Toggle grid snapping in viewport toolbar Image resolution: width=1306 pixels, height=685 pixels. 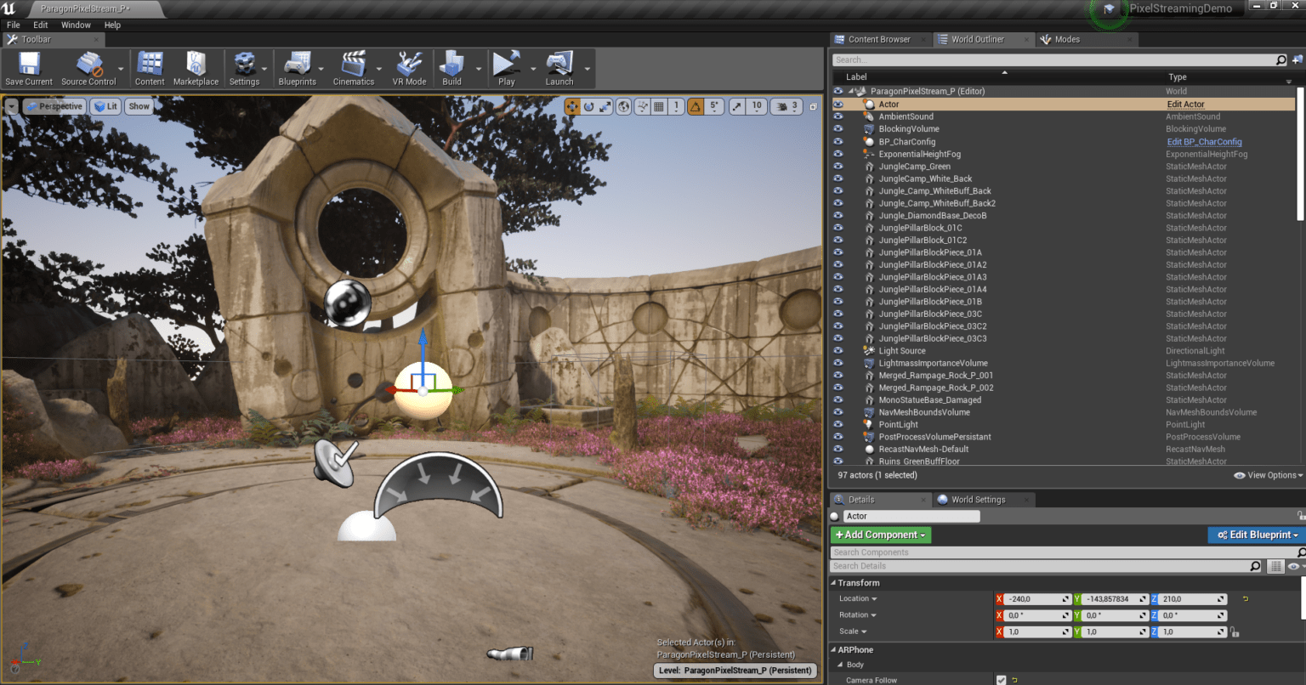(659, 106)
